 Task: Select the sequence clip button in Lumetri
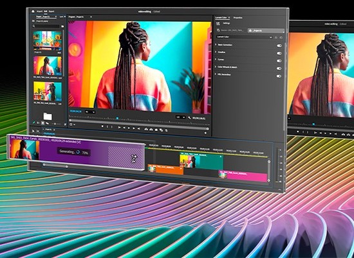coord(266,30)
